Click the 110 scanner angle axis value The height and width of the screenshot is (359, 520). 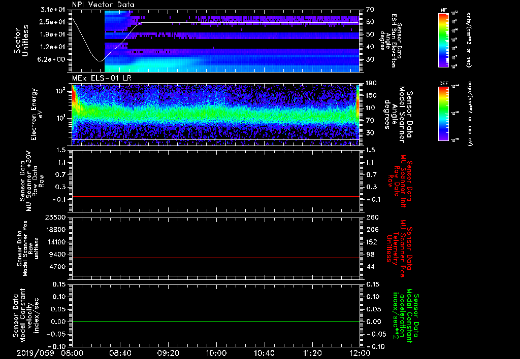coord(371,108)
